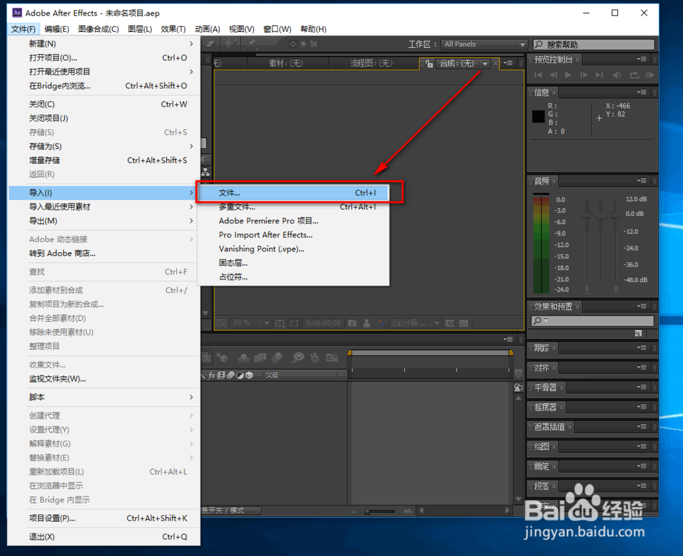This screenshot has width=683, height=556.
Task: Expand 导入最近使用素材 submenu
Action: pyautogui.click(x=104, y=206)
